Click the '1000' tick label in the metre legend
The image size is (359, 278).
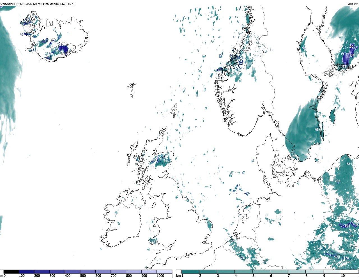point(160,276)
